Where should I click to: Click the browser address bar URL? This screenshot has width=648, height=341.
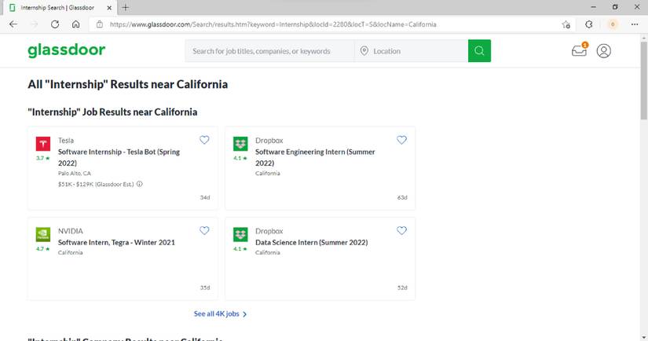coord(273,24)
